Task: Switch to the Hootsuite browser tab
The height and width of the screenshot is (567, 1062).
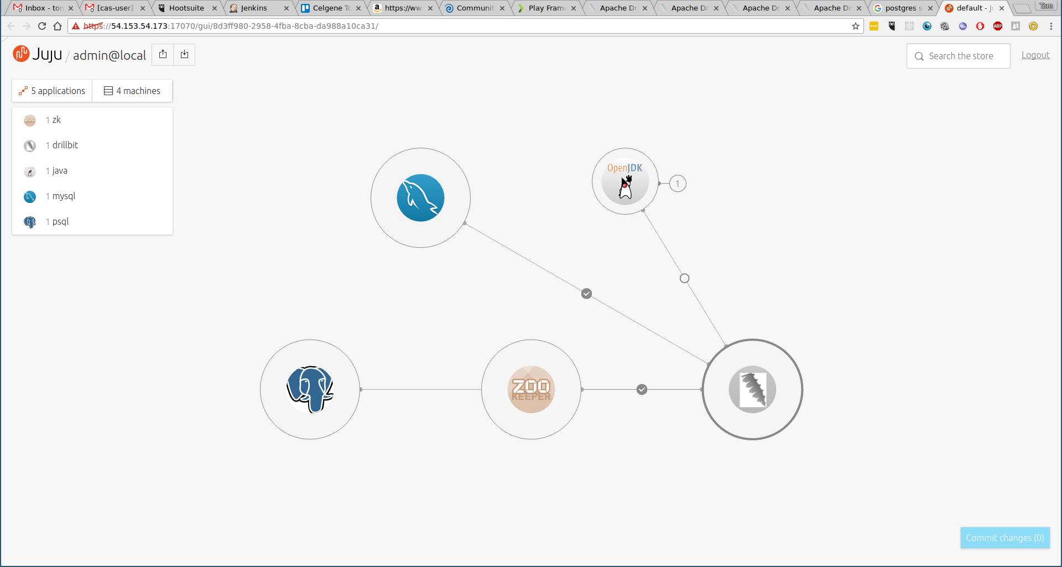Action: point(186,8)
